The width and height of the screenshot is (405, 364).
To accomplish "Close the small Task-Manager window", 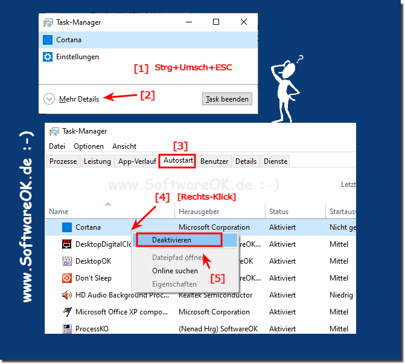I will 244,22.
